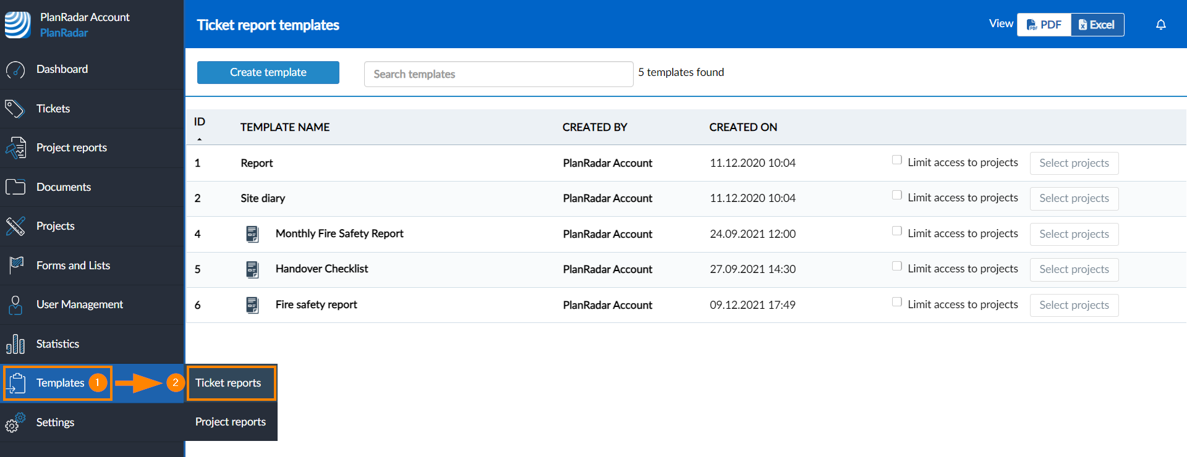1187x457 pixels.
Task: Choose Project reports in Templates submenu
Action: 231,422
